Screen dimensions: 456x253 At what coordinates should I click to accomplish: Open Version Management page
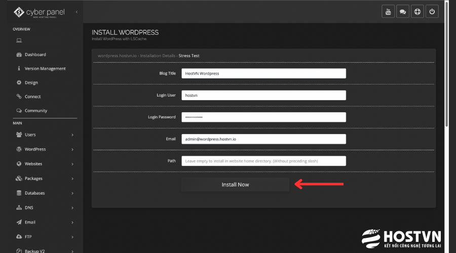pyautogui.click(x=45, y=68)
